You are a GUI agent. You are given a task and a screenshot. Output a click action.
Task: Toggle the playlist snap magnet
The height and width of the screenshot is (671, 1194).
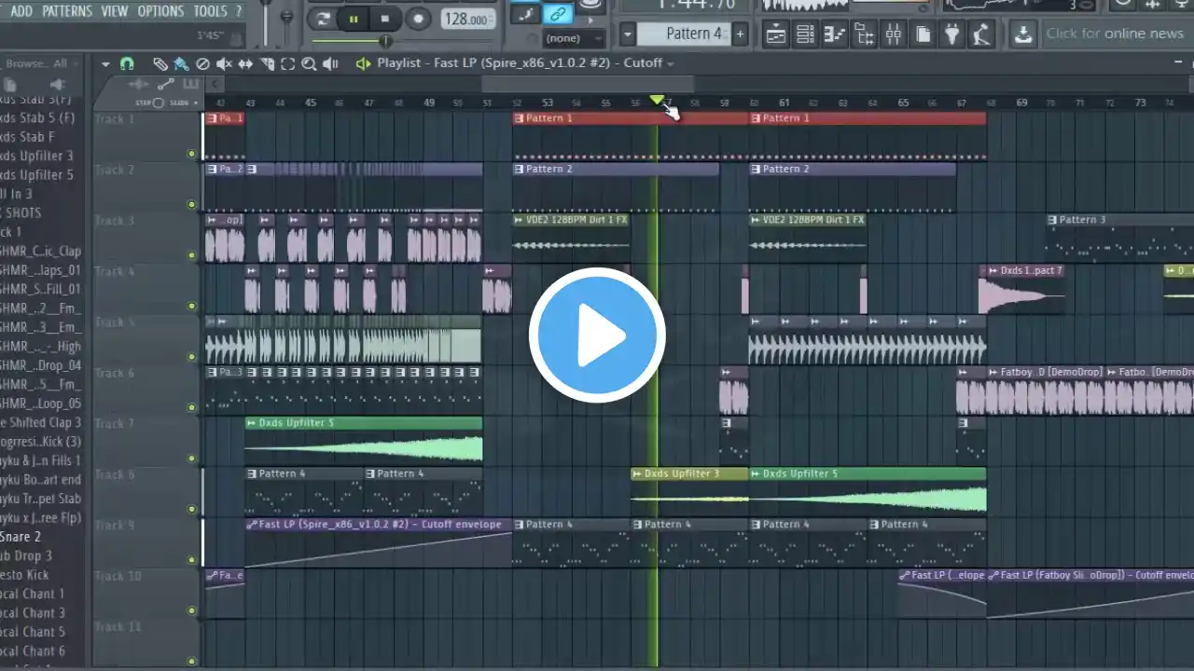pyautogui.click(x=127, y=63)
